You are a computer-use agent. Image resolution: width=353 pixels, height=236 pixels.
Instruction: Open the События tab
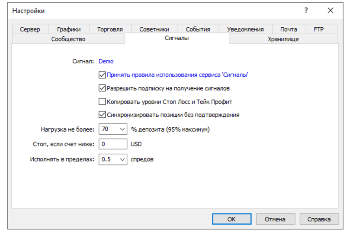198,29
